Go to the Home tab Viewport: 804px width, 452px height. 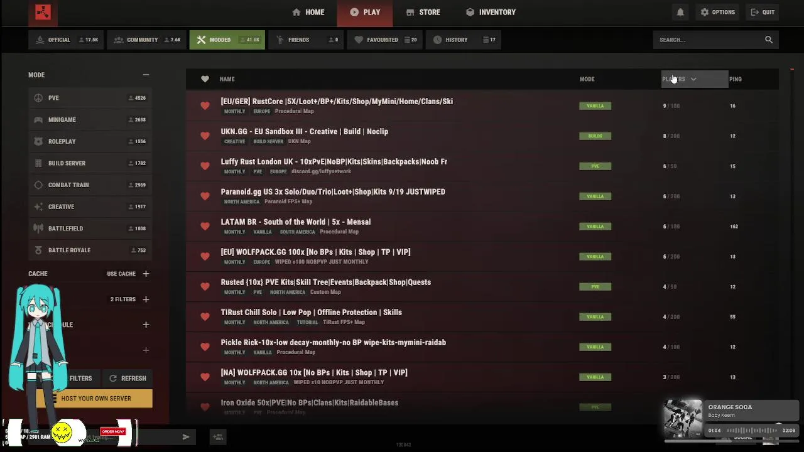(308, 12)
